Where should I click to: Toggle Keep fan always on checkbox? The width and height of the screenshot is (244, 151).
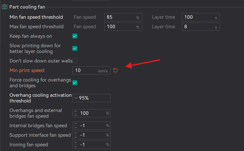75,36
